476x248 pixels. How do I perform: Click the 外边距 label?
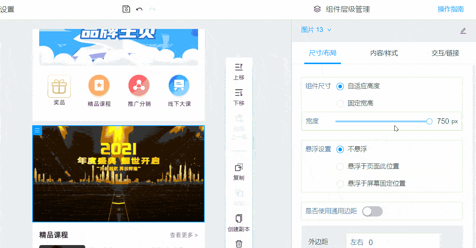(318, 242)
